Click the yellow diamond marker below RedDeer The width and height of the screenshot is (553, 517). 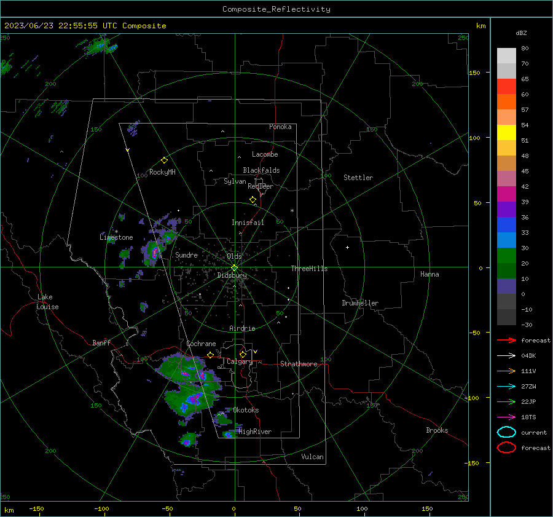coord(253,200)
